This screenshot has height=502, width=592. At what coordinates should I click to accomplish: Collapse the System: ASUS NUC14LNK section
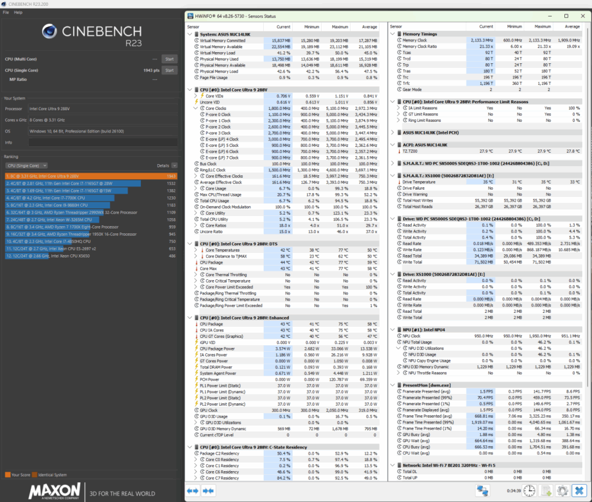coord(189,34)
